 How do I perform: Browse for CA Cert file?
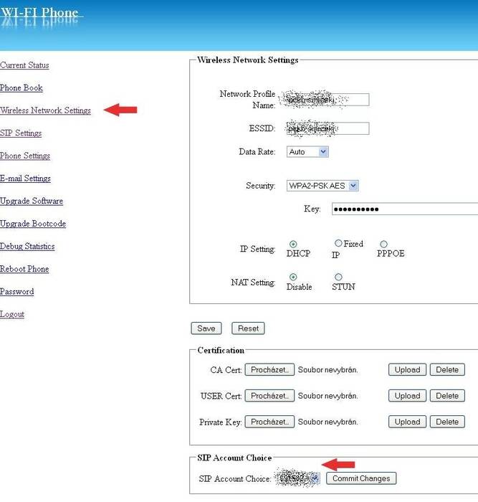coord(269,370)
